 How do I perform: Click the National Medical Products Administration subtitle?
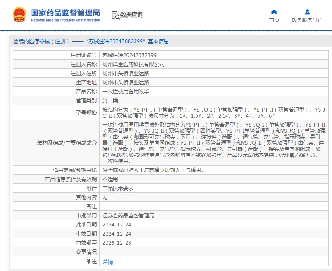click(x=65, y=20)
